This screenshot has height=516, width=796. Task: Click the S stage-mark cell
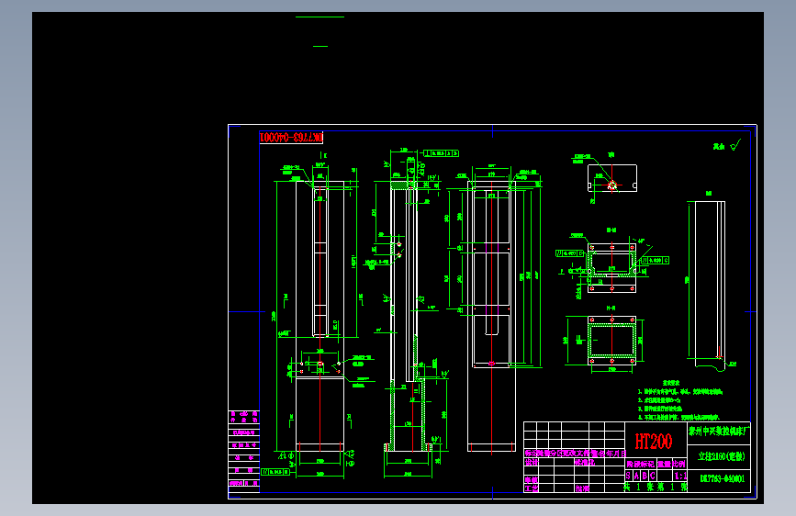tap(629, 476)
